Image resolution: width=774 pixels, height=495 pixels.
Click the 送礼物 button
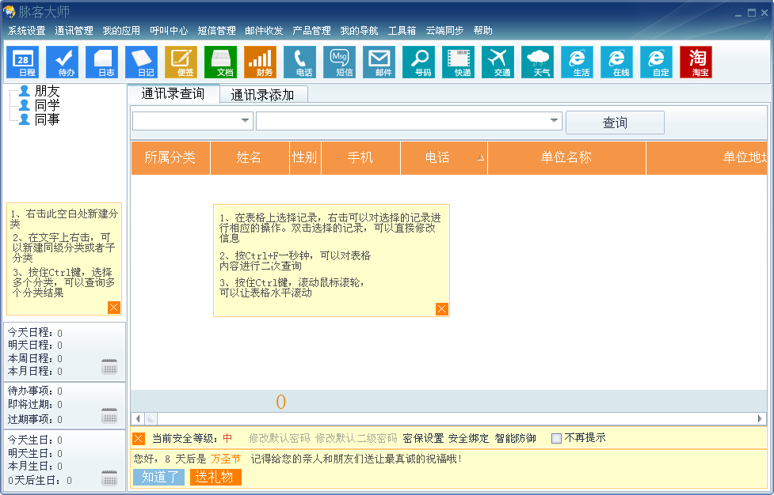pos(215,478)
